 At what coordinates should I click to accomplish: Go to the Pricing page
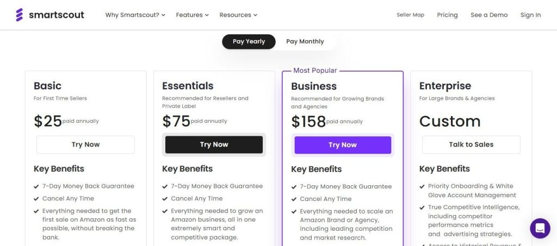point(447,15)
